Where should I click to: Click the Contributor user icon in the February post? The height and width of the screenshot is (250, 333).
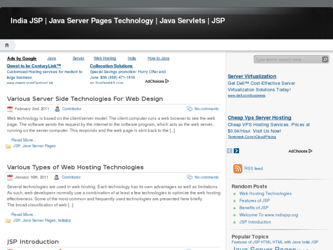57,109
